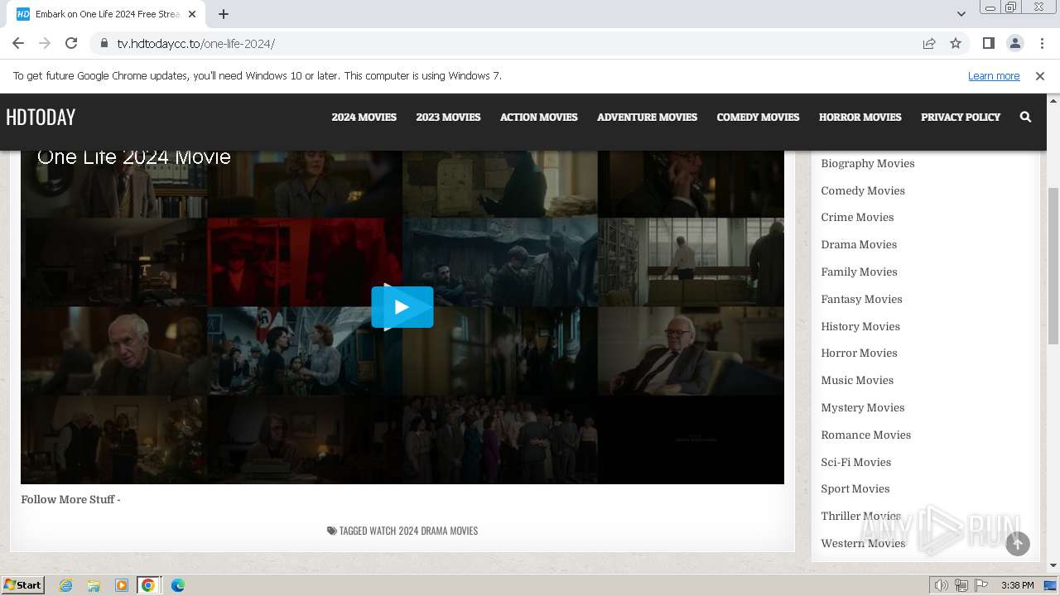Open the Chrome profile menu

click(x=1014, y=43)
